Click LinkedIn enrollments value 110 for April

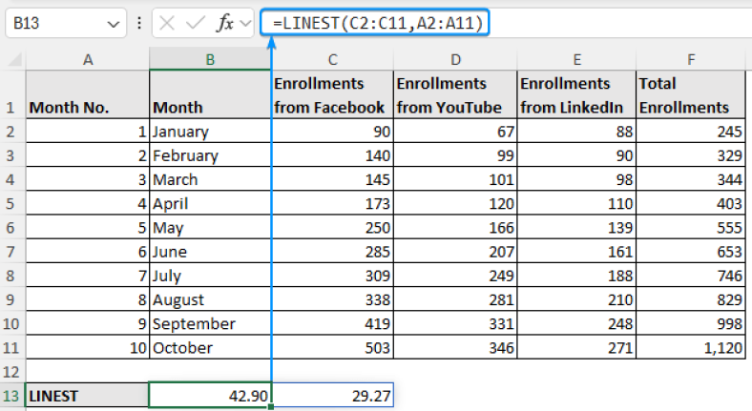tap(577, 203)
